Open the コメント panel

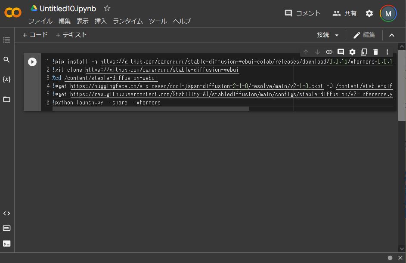pos(302,13)
